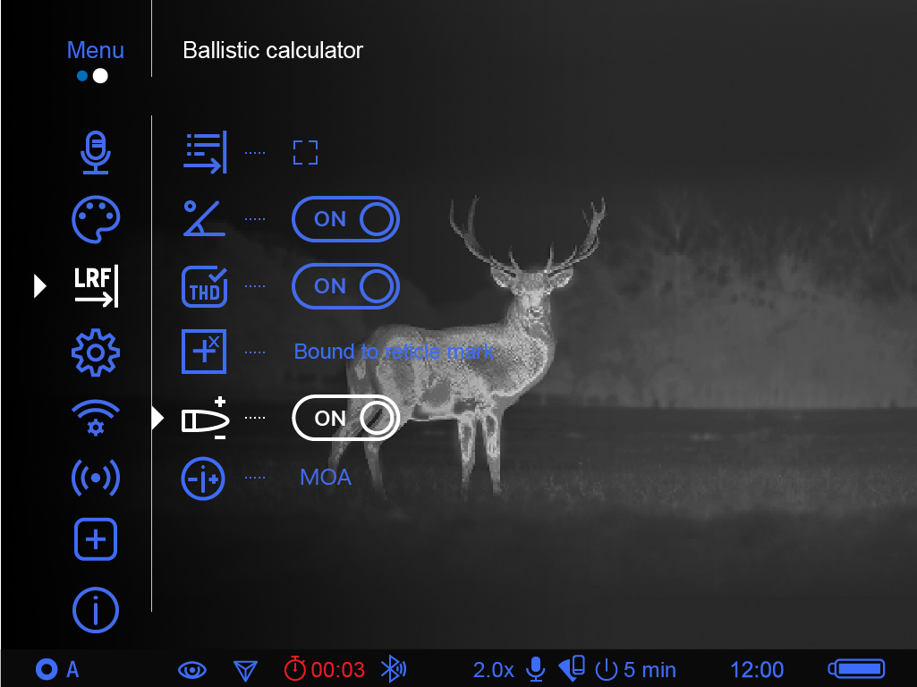Open the profile list frame selector

pyautogui.click(x=306, y=153)
